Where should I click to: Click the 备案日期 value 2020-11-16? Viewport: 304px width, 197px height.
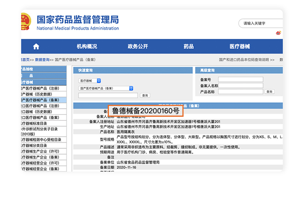pos(126,167)
